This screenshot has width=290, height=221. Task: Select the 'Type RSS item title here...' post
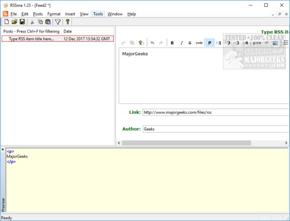[x=31, y=39]
